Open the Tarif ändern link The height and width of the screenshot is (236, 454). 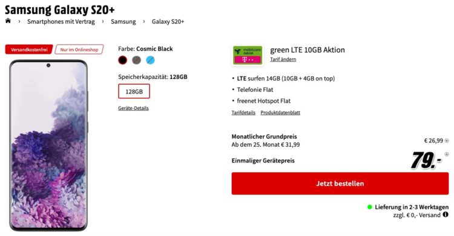click(x=283, y=59)
